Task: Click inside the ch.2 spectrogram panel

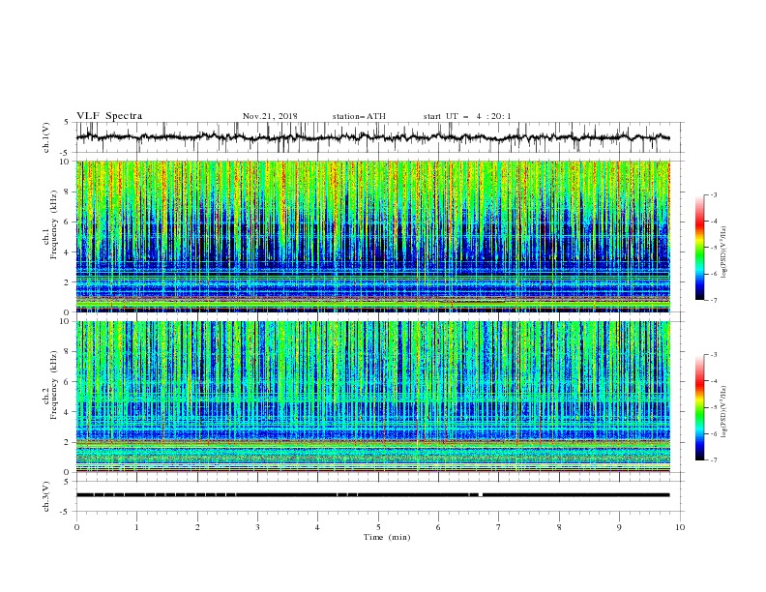Action: point(372,397)
